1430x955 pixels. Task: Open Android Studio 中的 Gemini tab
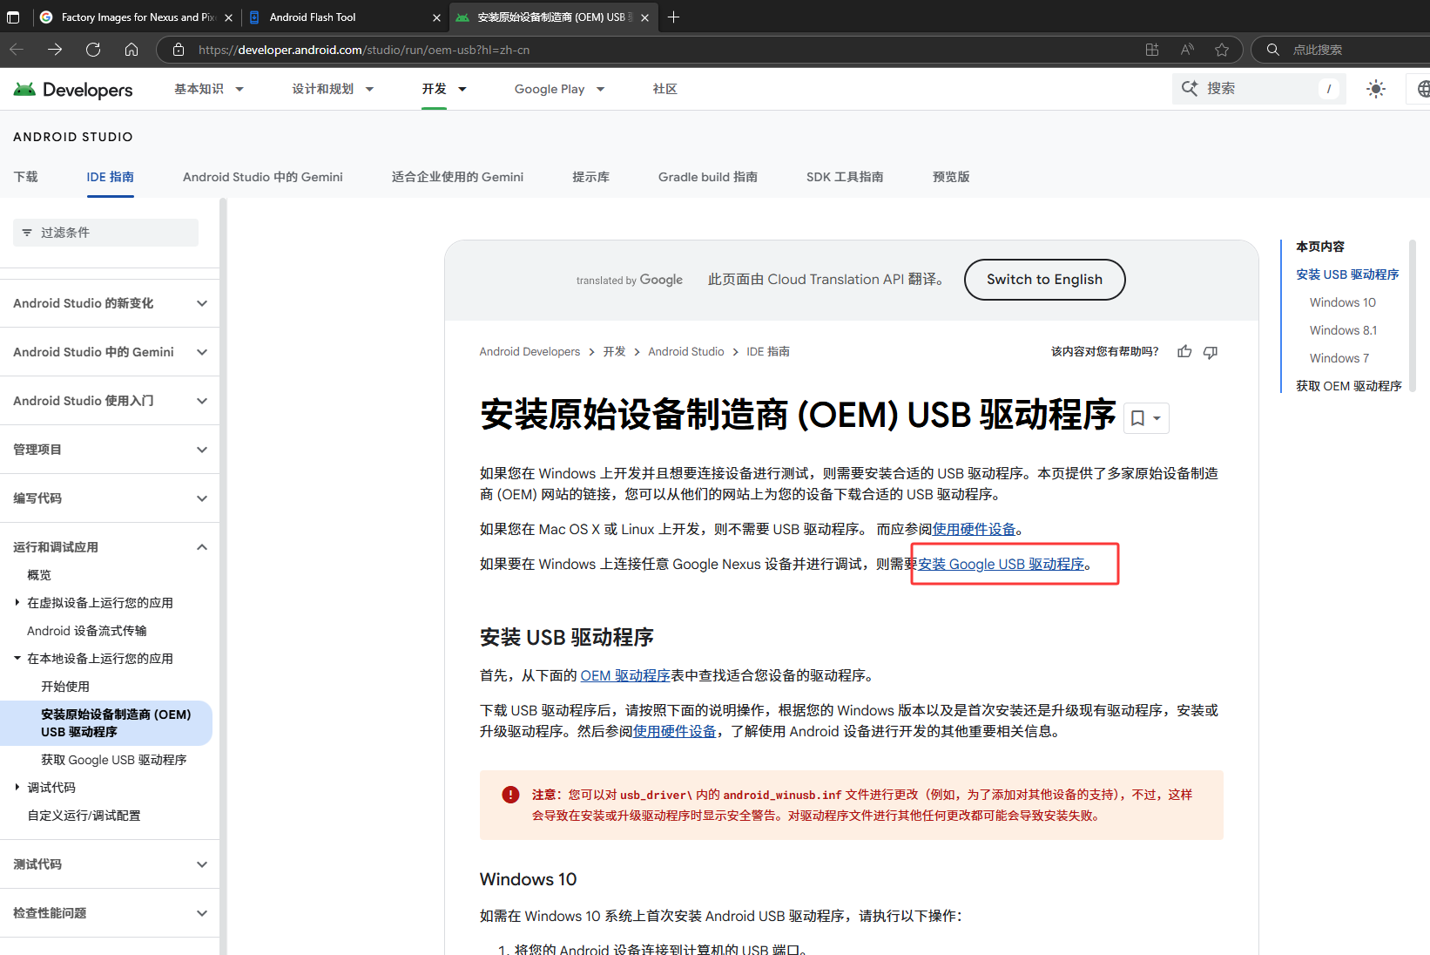[263, 177]
